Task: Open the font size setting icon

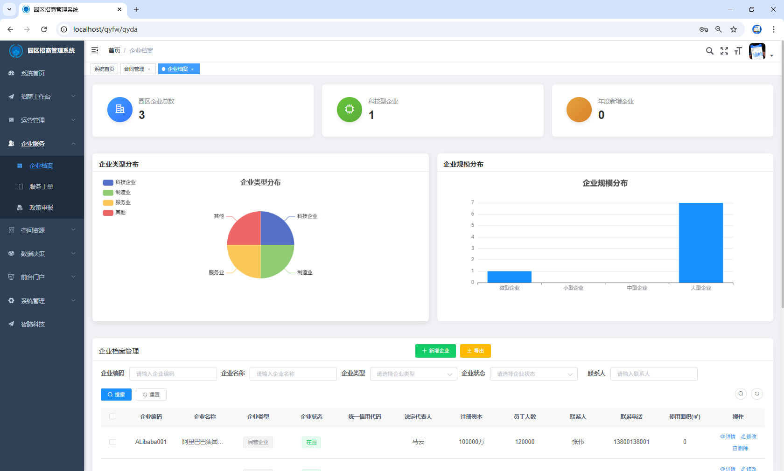Action: tap(738, 51)
